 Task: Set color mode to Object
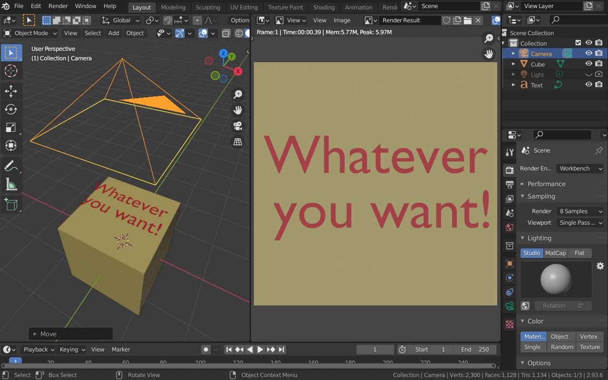560,336
